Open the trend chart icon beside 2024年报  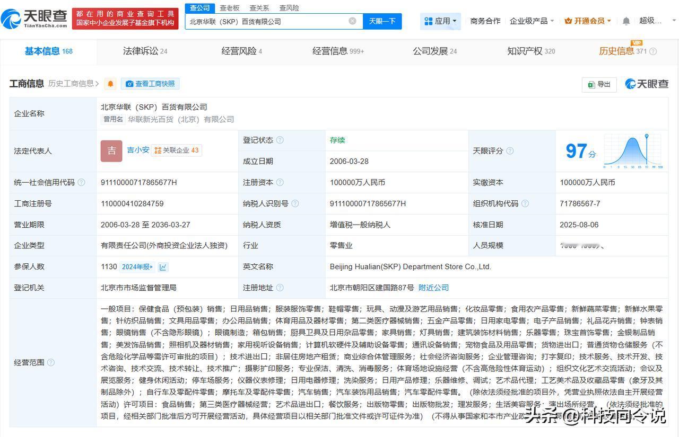[x=163, y=267]
